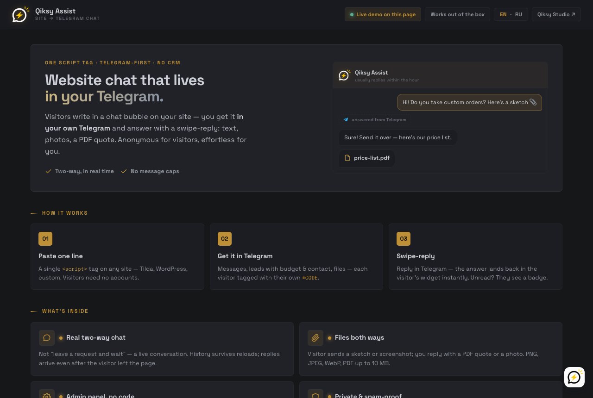593x398 pixels.
Task: Switch language to RU
Action: tap(518, 14)
